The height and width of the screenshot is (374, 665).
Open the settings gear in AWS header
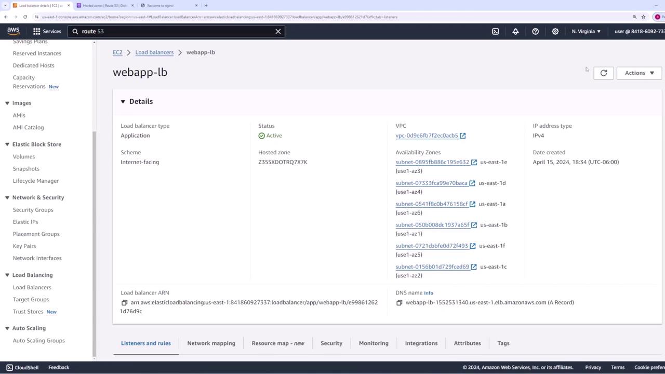pyautogui.click(x=555, y=31)
